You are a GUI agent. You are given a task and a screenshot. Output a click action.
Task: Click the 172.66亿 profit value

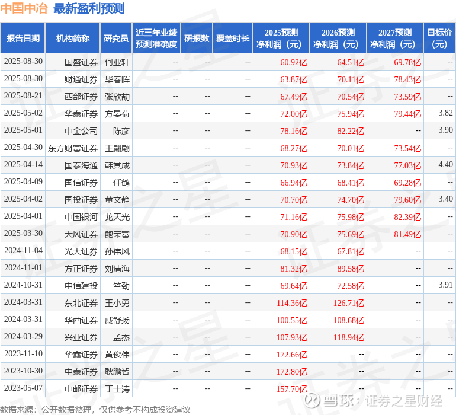click(x=292, y=355)
